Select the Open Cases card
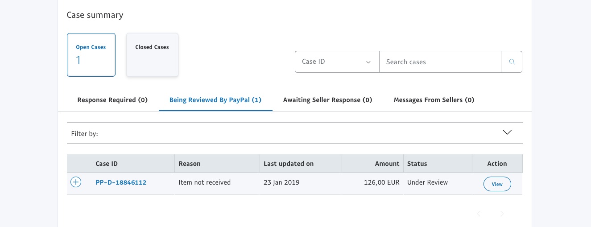 pyautogui.click(x=91, y=55)
